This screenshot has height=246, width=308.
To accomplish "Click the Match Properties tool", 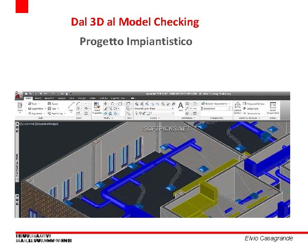I will coord(97,108).
